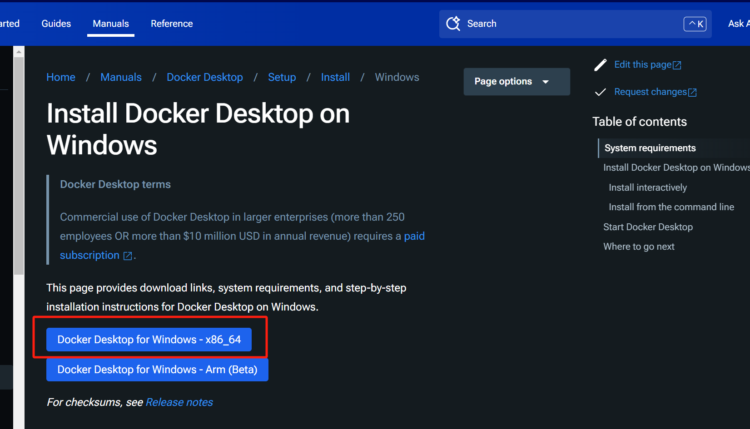Go to Install breadcrumb link

coord(335,77)
